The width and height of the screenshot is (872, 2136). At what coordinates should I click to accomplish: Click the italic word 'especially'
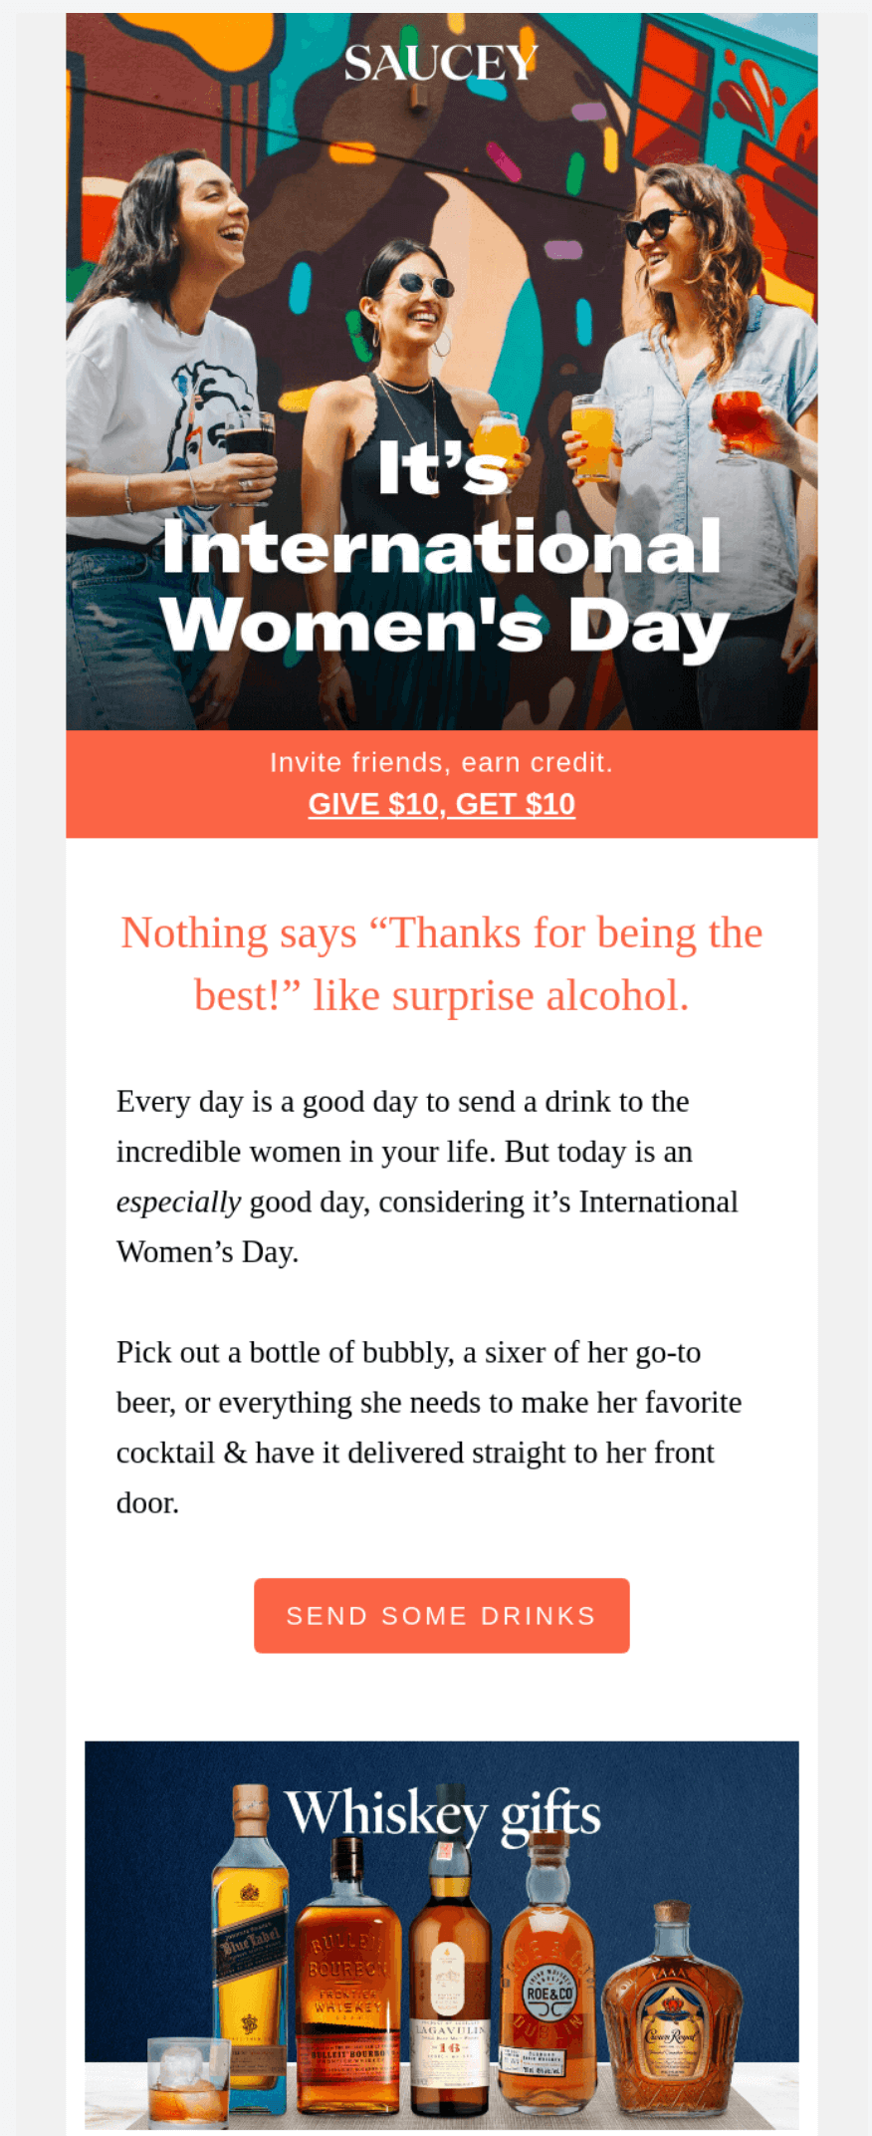coord(178,1202)
